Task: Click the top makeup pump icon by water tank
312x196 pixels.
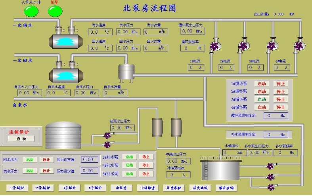Action: coord(271,166)
